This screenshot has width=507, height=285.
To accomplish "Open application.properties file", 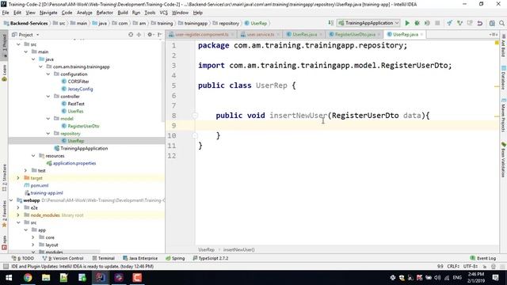I will (x=74, y=163).
